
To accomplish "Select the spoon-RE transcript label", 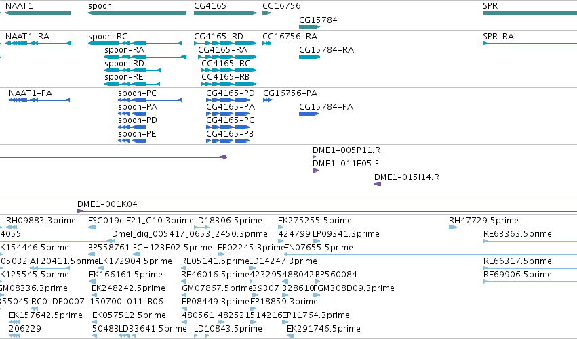I will (x=124, y=77).
